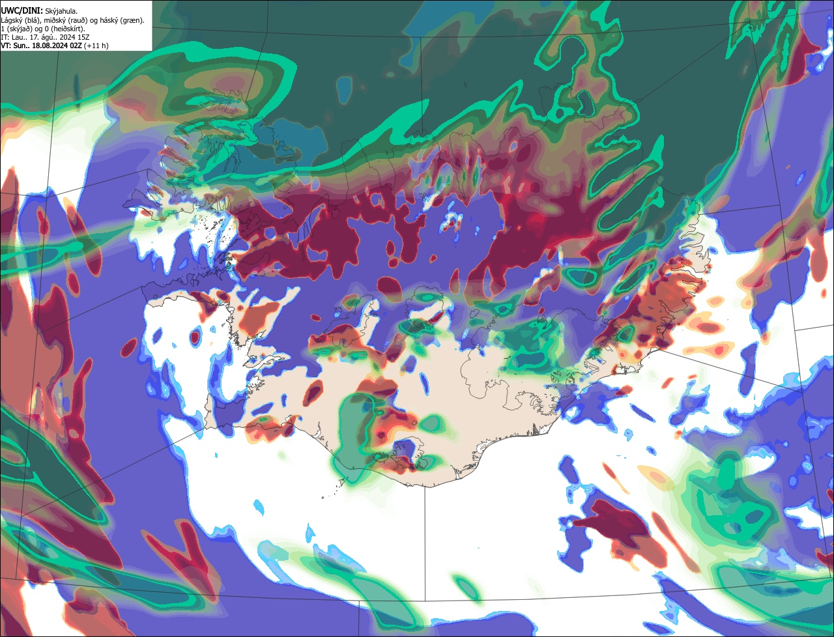Click the 'Lágský (blá)' legend text
834x637 pixels.
click(x=20, y=21)
